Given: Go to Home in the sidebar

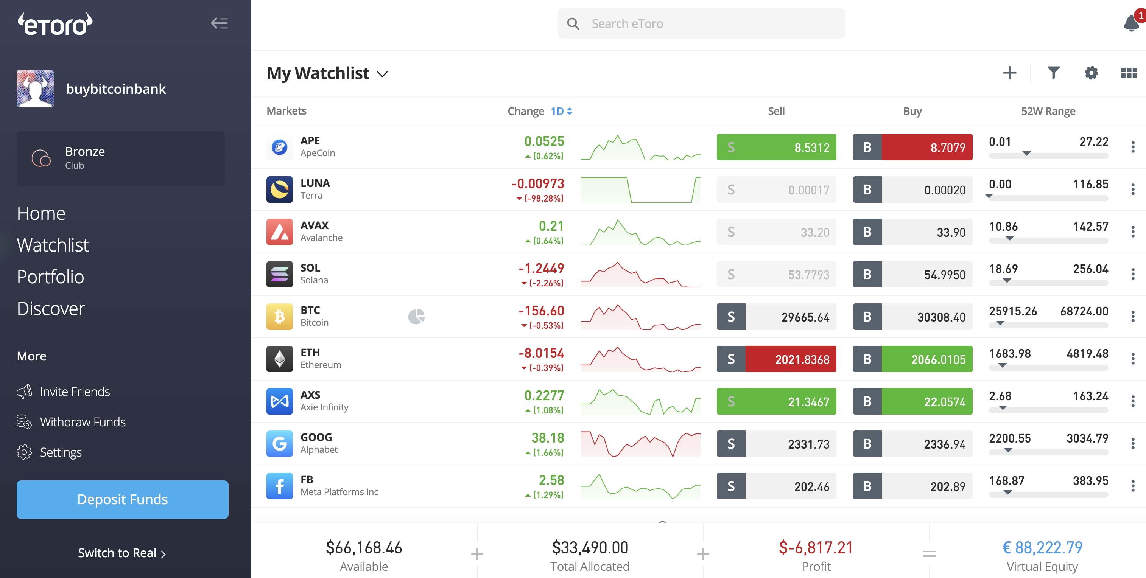Looking at the screenshot, I should [x=41, y=213].
